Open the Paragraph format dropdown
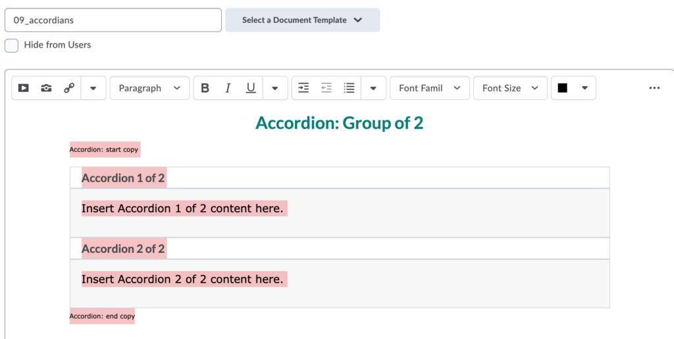 (x=149, y=88)
